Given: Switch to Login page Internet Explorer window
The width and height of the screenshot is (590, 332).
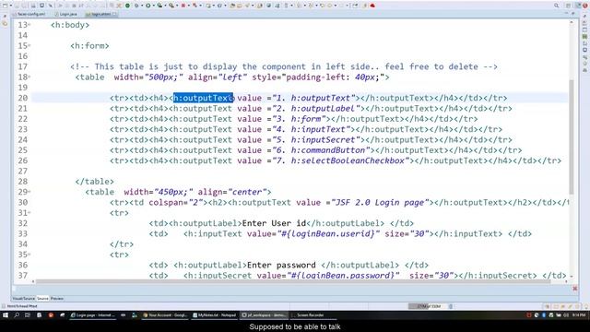Looking at the screenshot, I should [92, 315].
